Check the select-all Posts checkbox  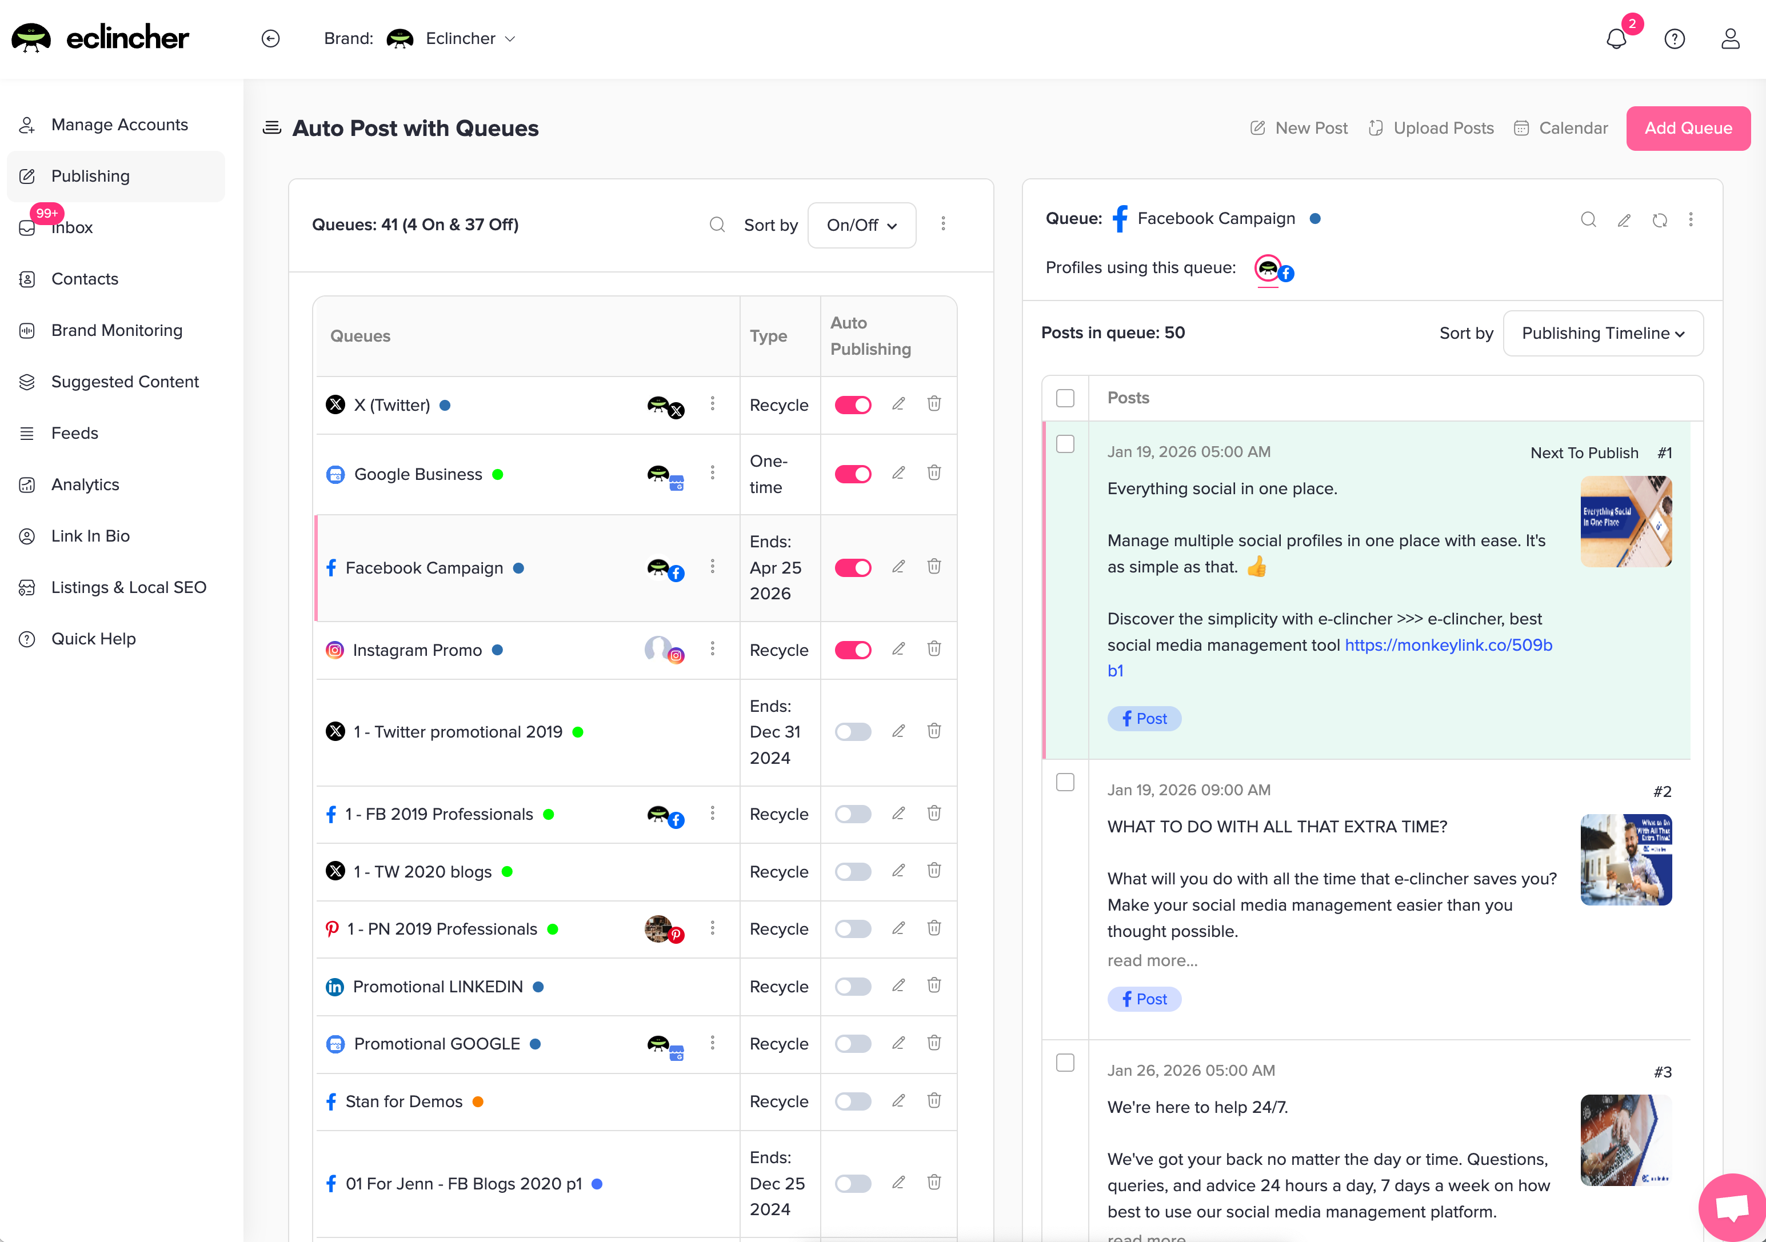1065,398
